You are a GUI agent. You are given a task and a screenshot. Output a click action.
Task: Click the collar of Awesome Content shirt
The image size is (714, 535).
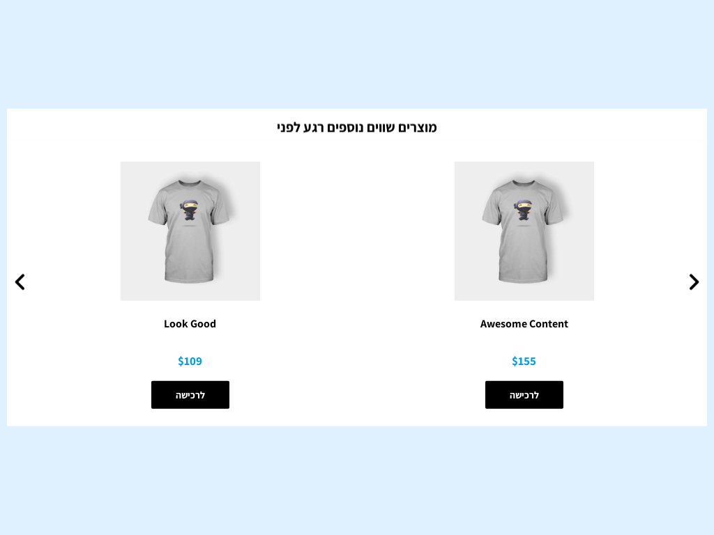[523, 183]
